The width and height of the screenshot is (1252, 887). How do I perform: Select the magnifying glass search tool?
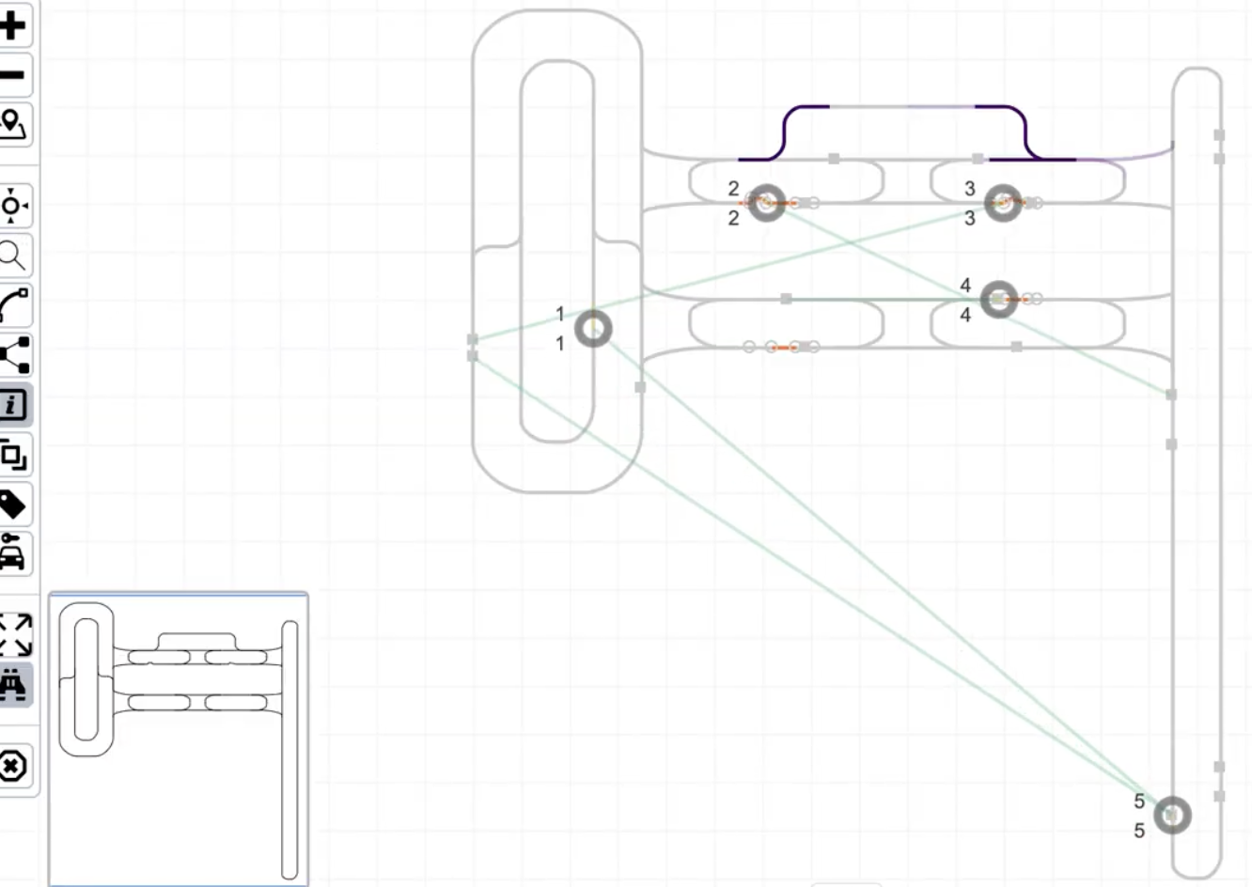pos(13,255)
